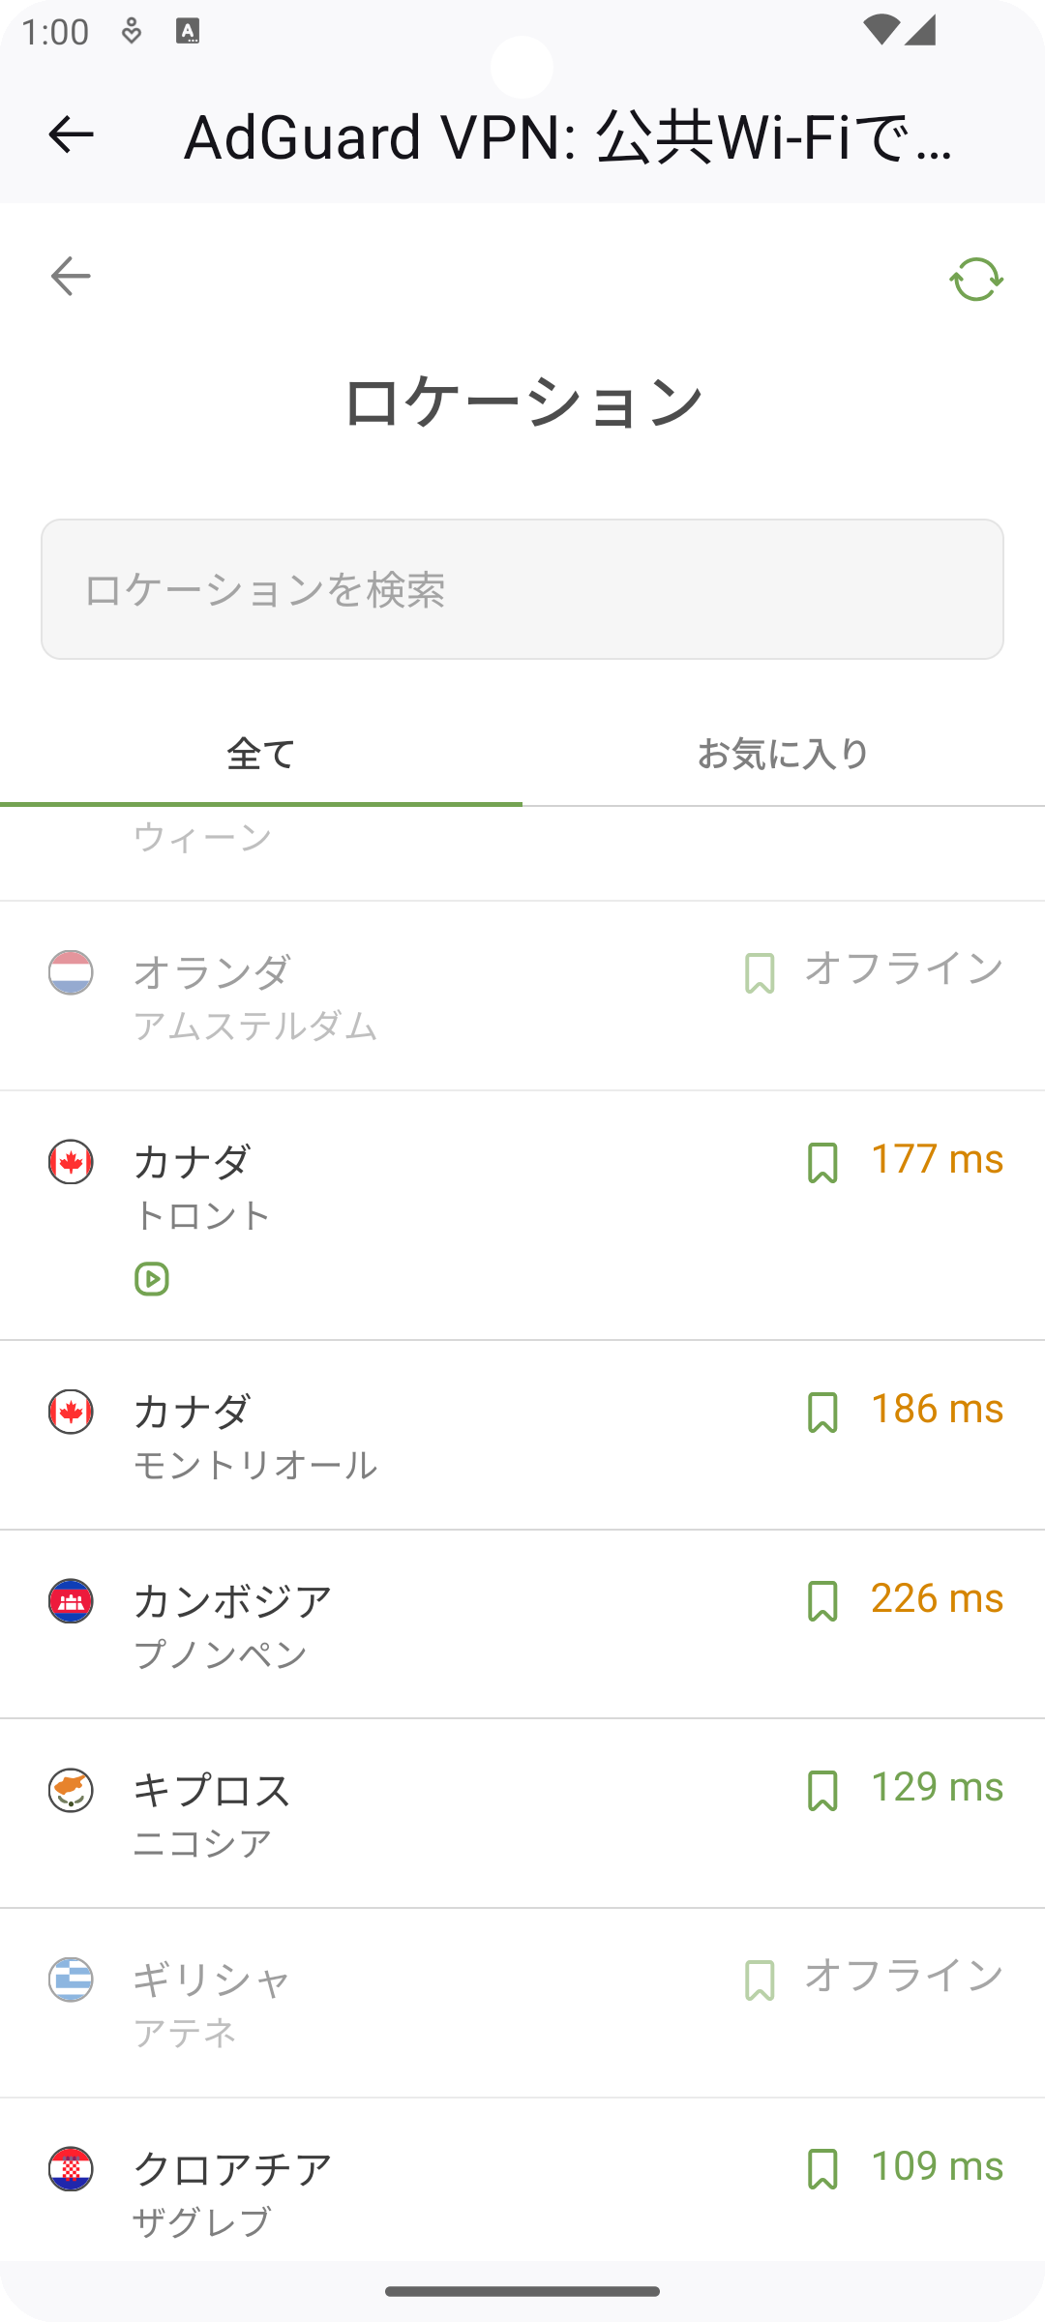Toggle bookmark on offline オランダ entry
Viewport: 1045px width, 2322px height.
[760, 973]
